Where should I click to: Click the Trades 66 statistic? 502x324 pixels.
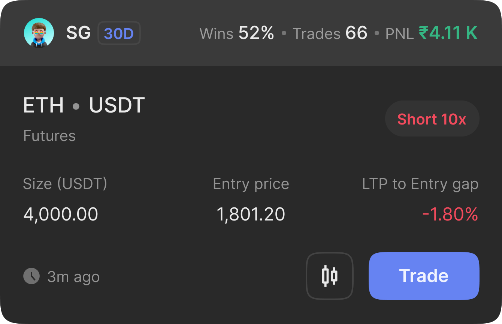coord(330,33)
